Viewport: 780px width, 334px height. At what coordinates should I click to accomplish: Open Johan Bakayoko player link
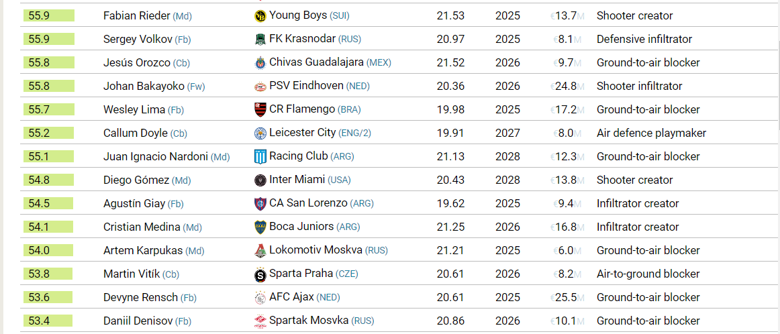click(x=144, y=86)
